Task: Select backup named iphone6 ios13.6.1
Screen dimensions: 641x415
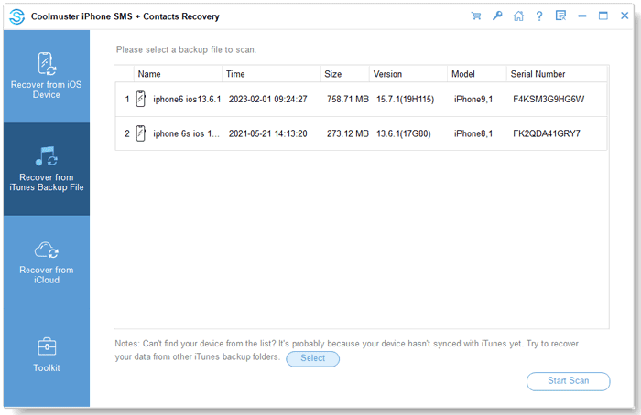Action: 187,99
